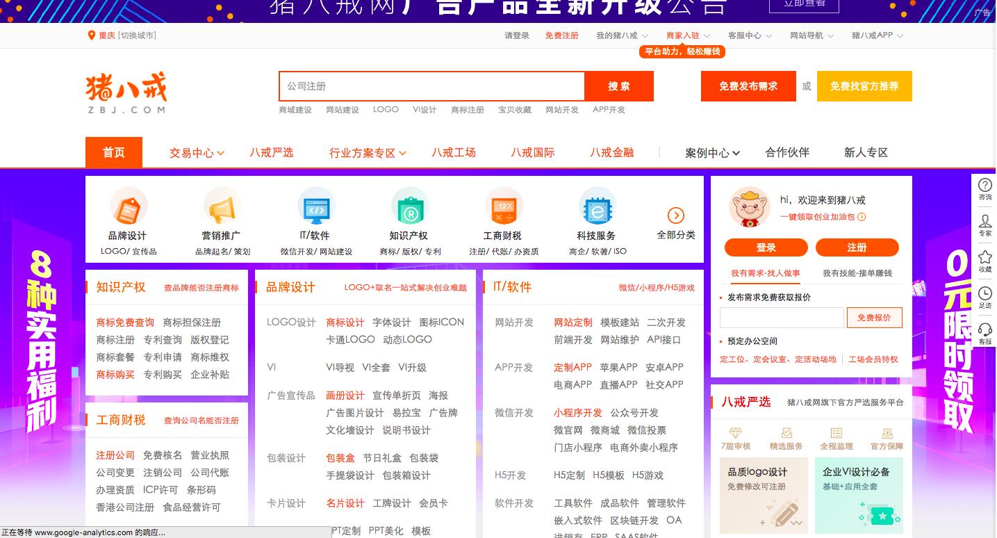Click the 免费找官方推荐 button
This screenshot has width=997, height=538.
pyautogui.click(x=864, y=86)
